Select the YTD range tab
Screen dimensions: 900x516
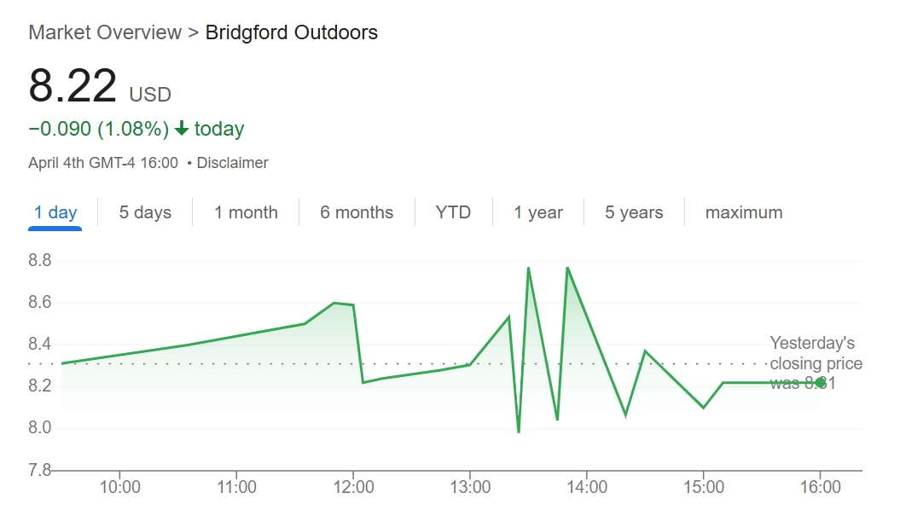coord(454,212)
